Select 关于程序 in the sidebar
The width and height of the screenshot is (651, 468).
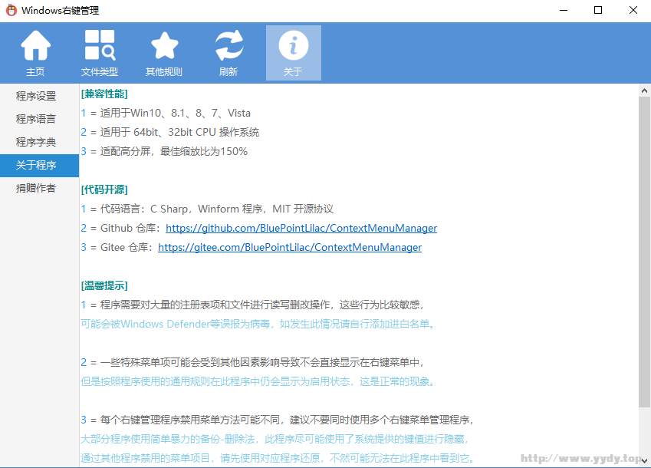point(39,166)
